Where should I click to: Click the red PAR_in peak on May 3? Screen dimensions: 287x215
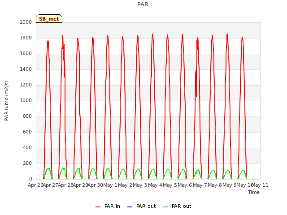[152, 34]
